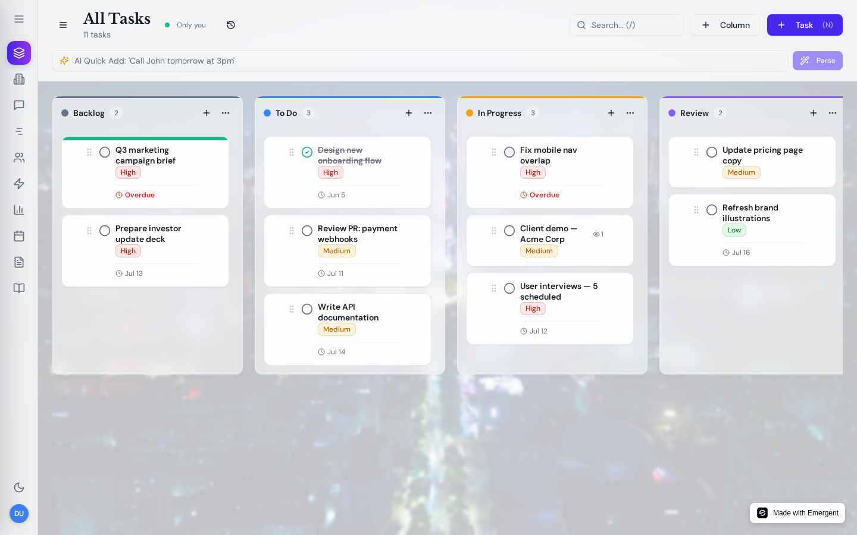
Task: Mark Review PR payment webhooks complete
Action: point(307,231)
